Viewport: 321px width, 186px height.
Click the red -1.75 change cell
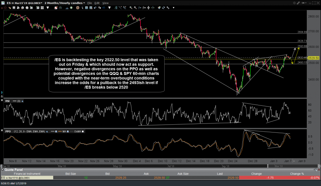tap(256, 178)
